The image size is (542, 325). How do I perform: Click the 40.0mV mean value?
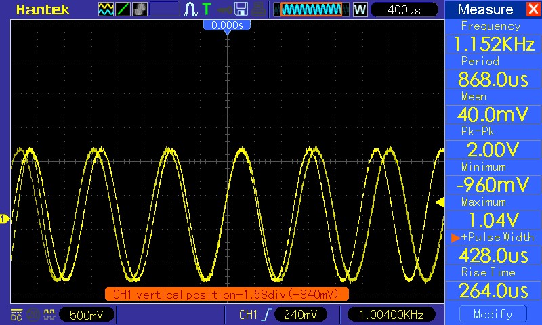[494, 114]
